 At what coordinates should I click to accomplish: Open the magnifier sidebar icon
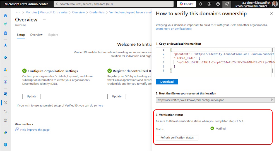click(5, 111)
